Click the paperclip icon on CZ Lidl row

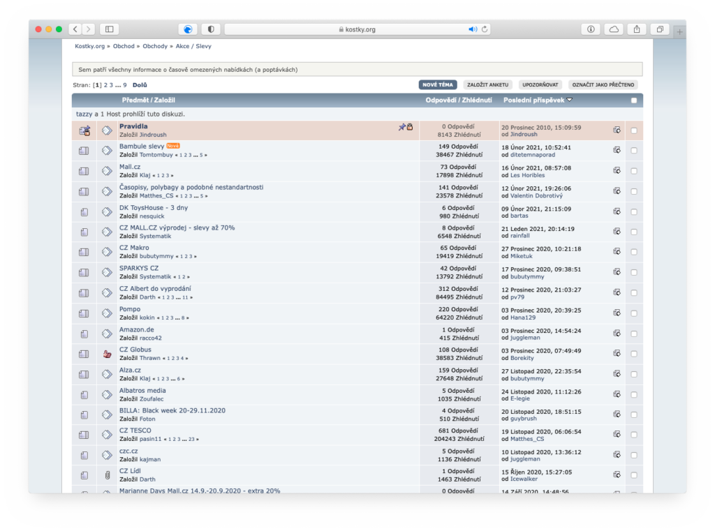[107, 475]
